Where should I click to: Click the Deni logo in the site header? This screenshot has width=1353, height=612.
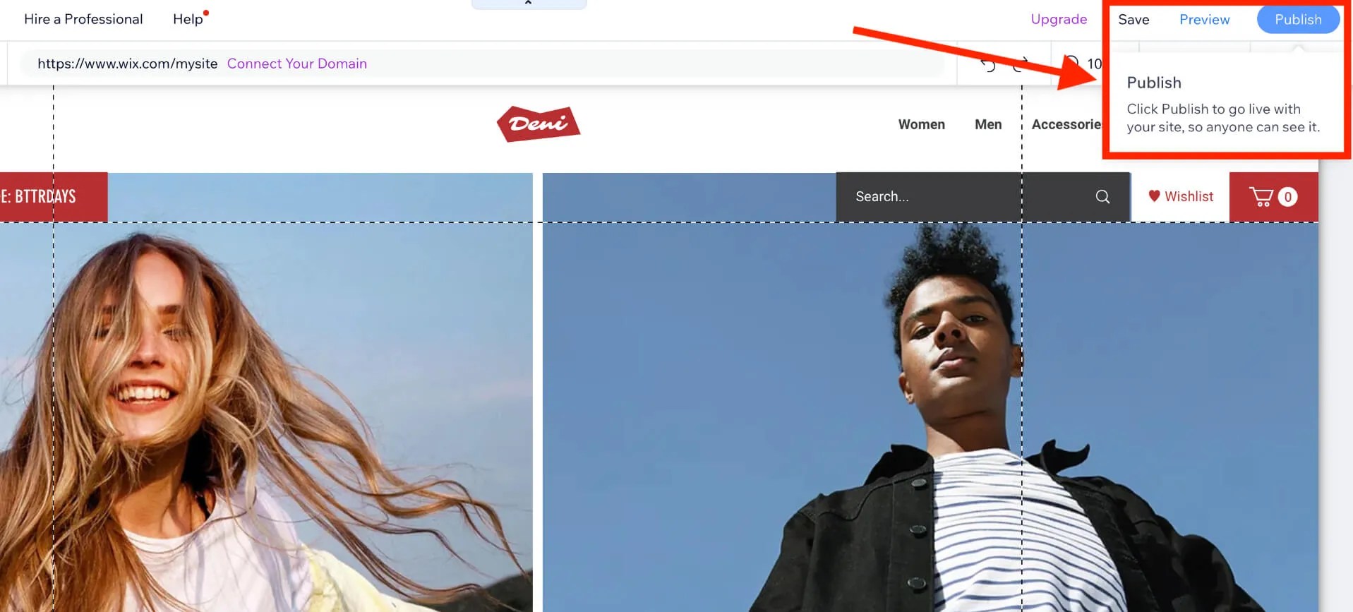click(539, 124)
